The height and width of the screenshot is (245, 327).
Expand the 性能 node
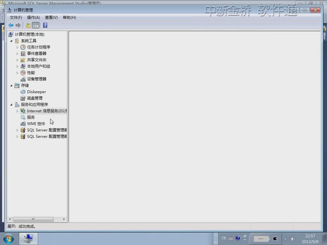(x=17, y=73)
